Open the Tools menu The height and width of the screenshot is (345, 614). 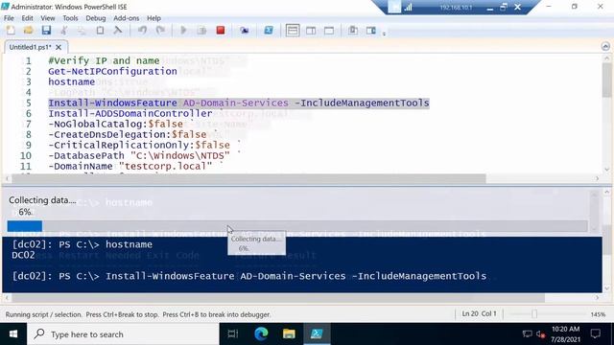click(x=70, y=18)
